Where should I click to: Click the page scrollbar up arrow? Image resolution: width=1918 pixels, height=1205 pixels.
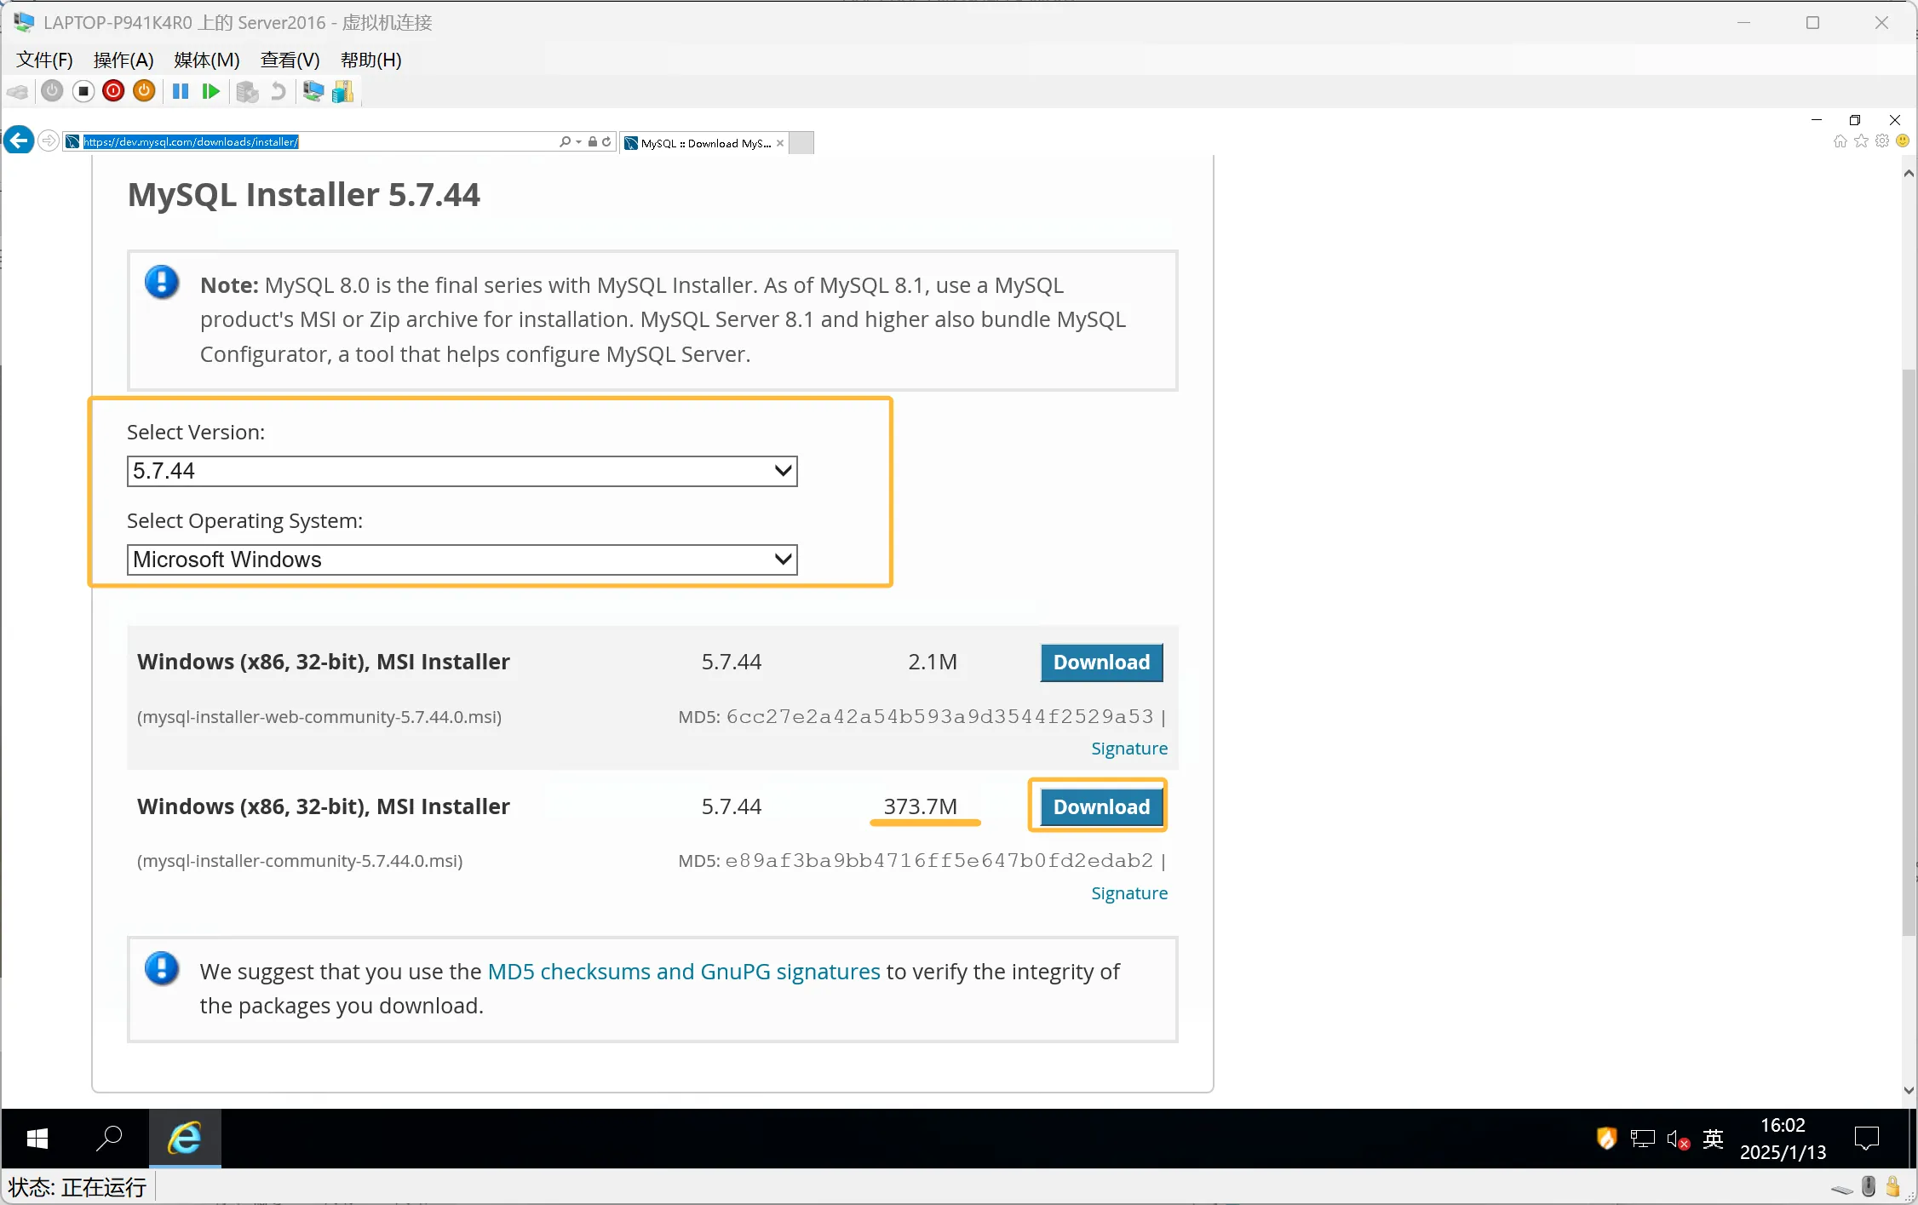point(1909,174)
